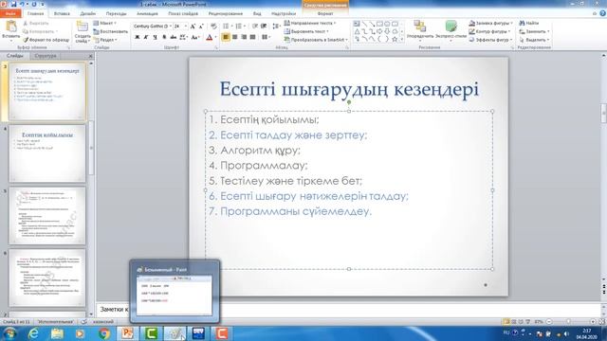Click the Создать слайд new slide icon
The image size is (607, 341).
83,27
